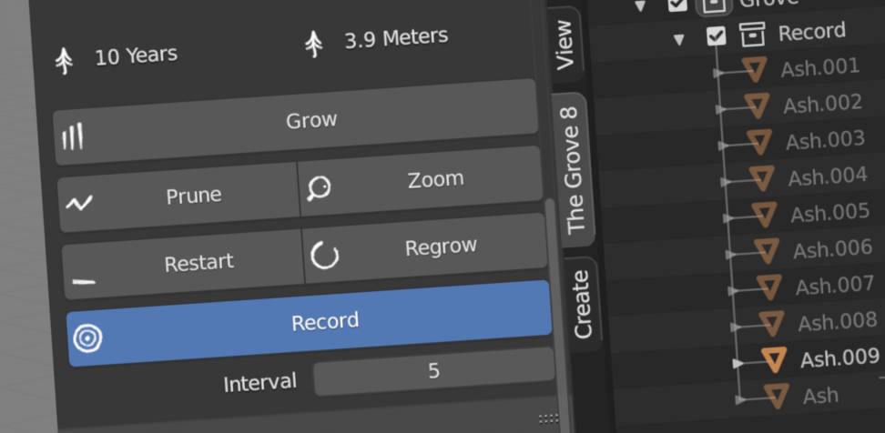Expand the Ash.006 tree arrow
Image resolution: width=885 pixels, height=433 pixels.
(730, 255)
